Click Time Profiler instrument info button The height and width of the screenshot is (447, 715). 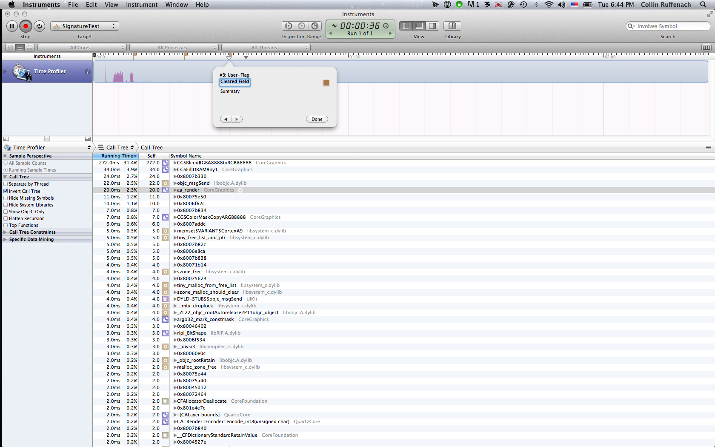tap(87, 72)
